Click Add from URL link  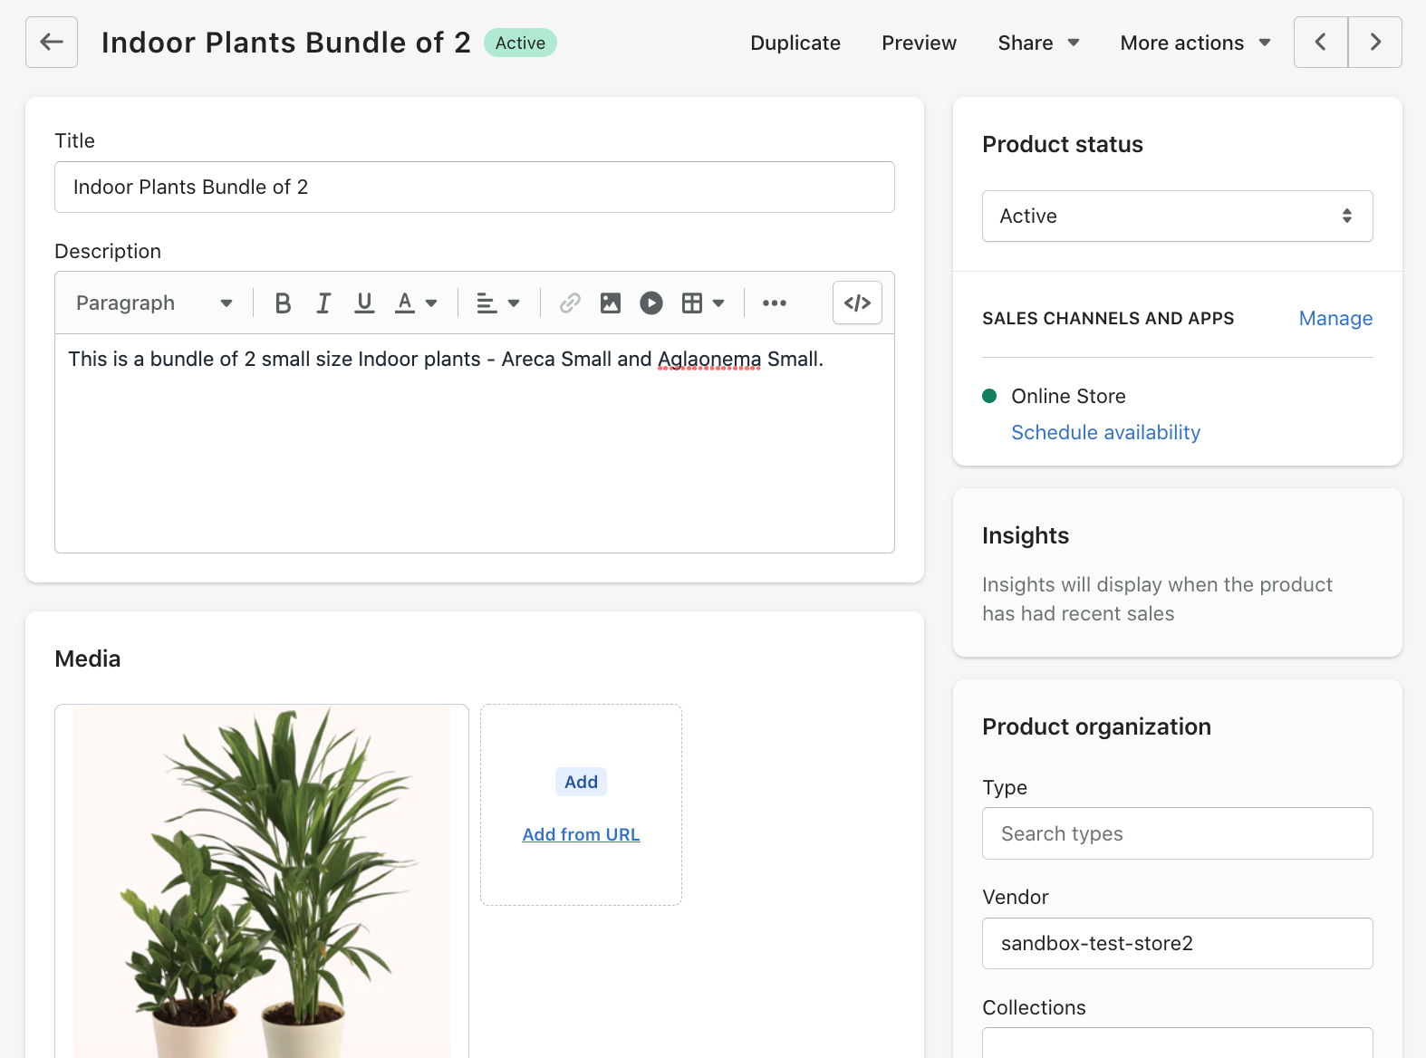[581, 834]
